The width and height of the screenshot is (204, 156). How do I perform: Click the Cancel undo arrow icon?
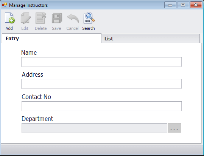(x=73, y=18)
